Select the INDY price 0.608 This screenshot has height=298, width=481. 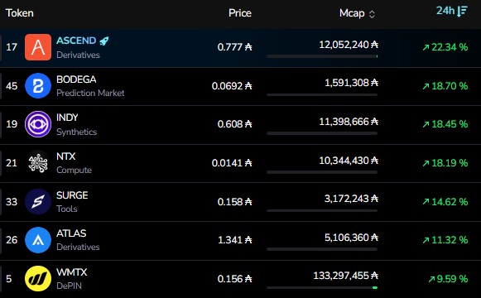pyautogui.click(x=234, y=124)
